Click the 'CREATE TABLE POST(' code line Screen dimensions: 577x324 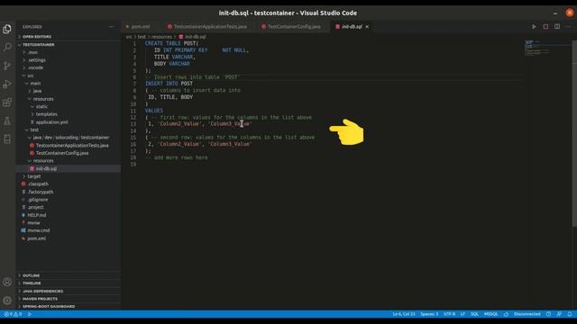[x=172, y=43]
